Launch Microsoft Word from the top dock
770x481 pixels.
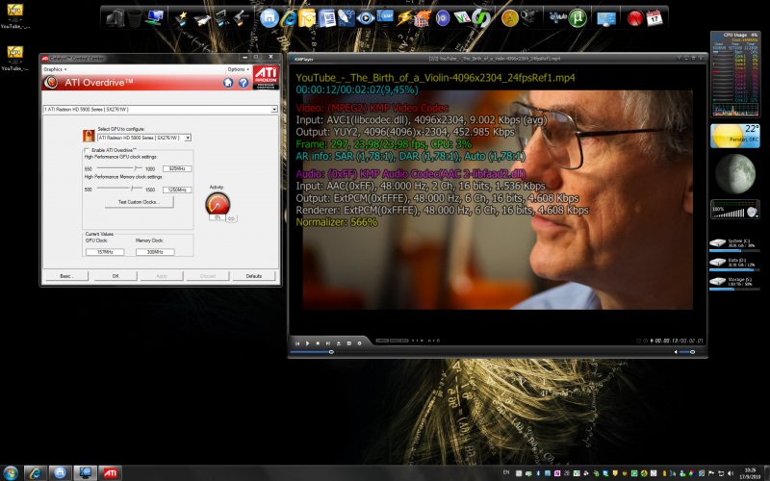pyautogui.click(x=327, y=18)
